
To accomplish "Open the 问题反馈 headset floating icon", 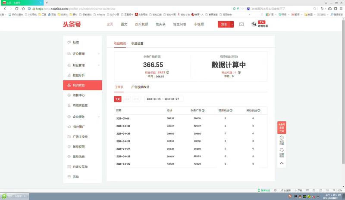I will (282, 153).
